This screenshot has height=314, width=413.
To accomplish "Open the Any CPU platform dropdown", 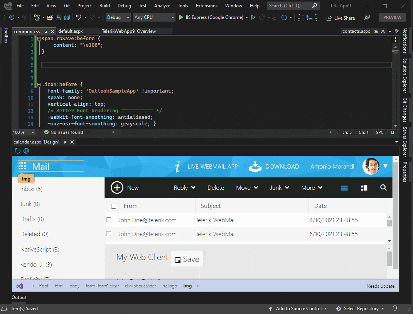I will (154, 17).
